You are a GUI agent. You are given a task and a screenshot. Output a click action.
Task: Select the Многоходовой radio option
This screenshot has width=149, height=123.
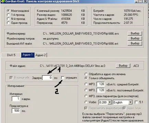pos(8,11)
